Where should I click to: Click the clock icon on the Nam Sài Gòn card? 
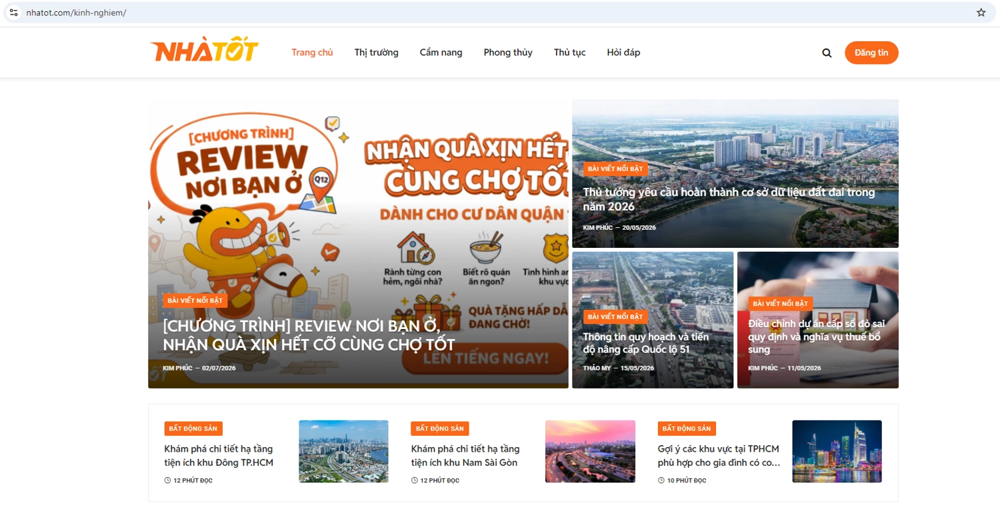(414, 480)
